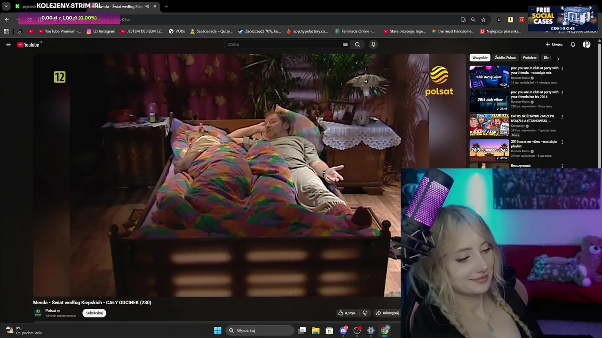Open options for 2015 summer vibes playlist

click(x=562, y=142)
